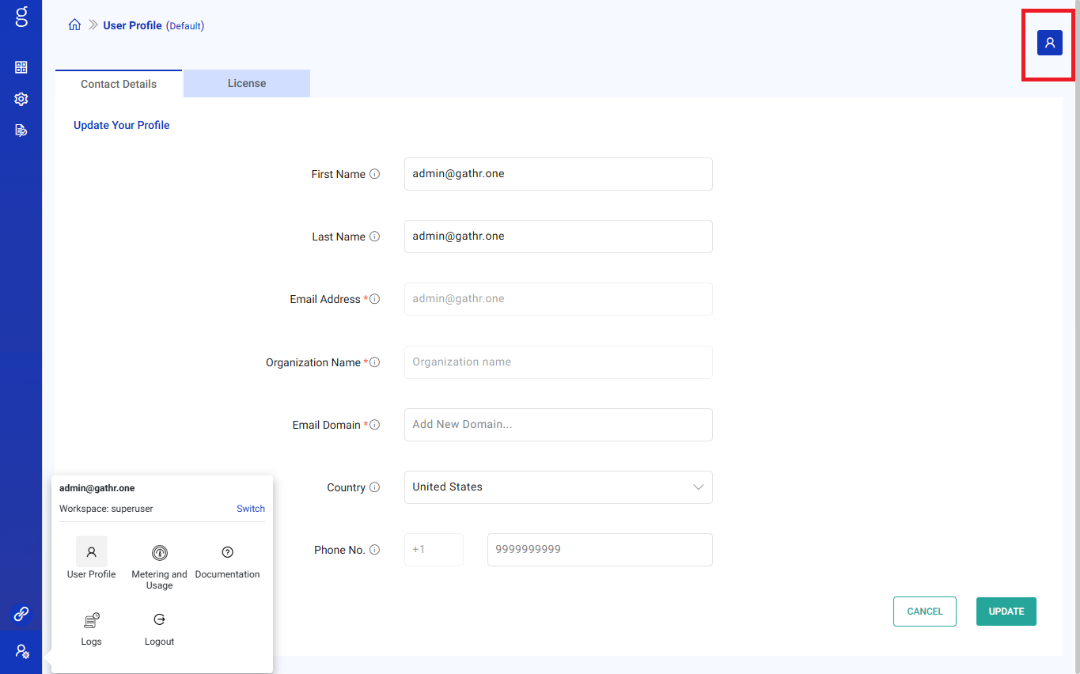Select the User Profile icon in the popup
Image resolution: width=1080 pixels, height=674 pixels.
pyautogui.click(x=91, y=554)
